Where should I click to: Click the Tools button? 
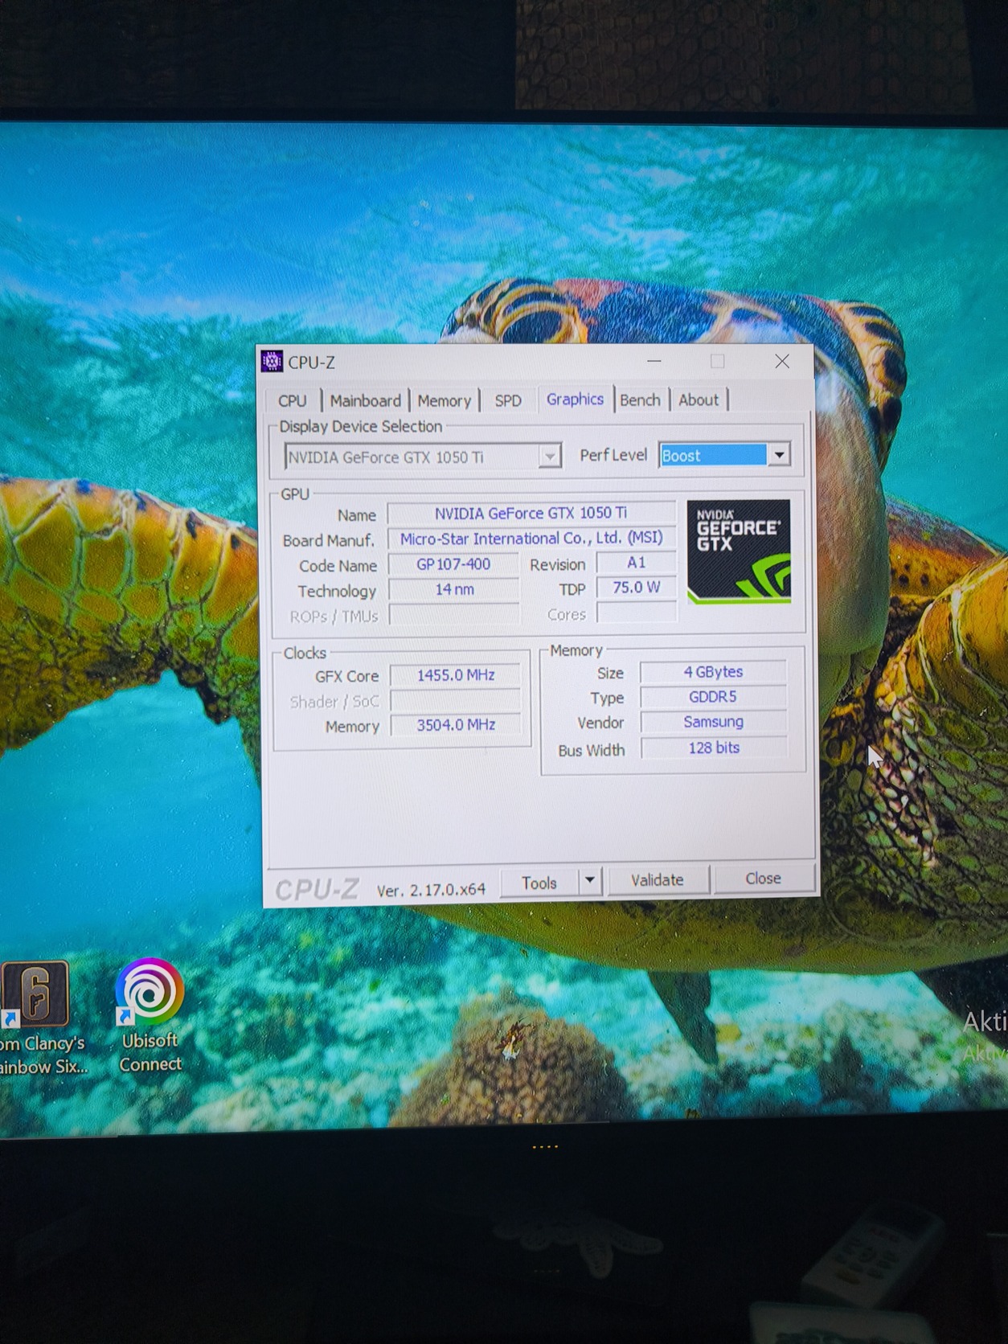click(x=539, y=883)
